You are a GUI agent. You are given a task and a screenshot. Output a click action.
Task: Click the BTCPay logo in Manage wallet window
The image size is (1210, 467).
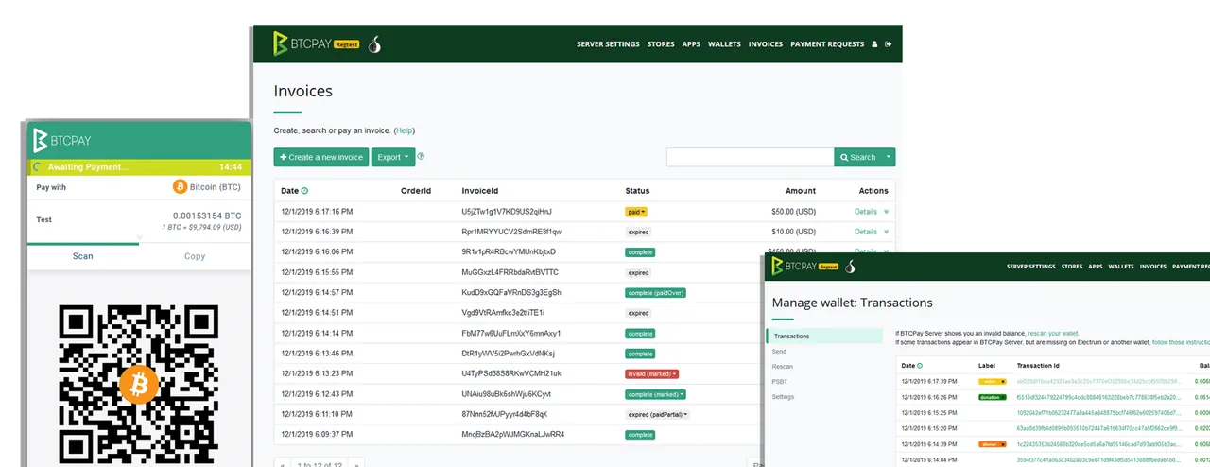coord(792,267)
